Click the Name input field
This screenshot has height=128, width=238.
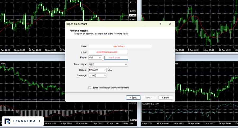(x=120, y=46)
